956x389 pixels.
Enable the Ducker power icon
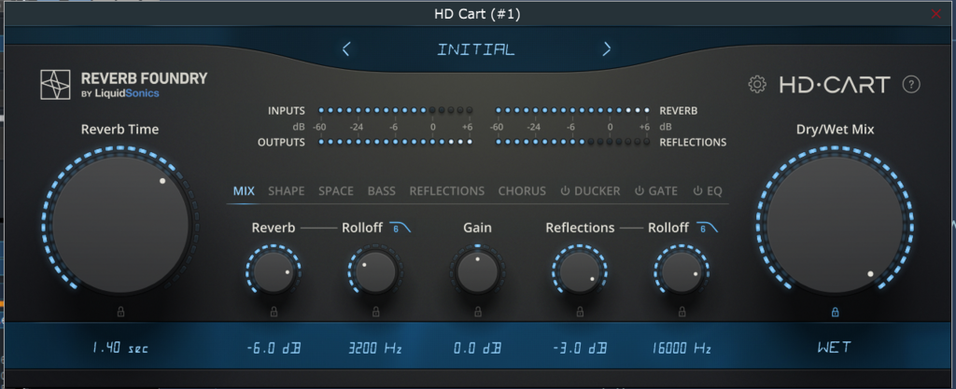(565, 191)
